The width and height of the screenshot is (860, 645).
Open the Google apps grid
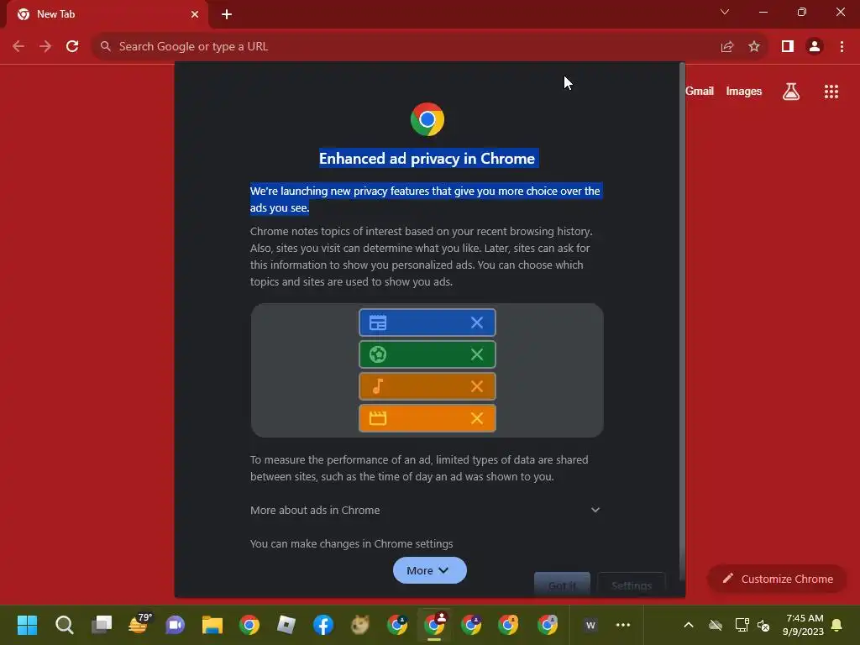(831, 92)
